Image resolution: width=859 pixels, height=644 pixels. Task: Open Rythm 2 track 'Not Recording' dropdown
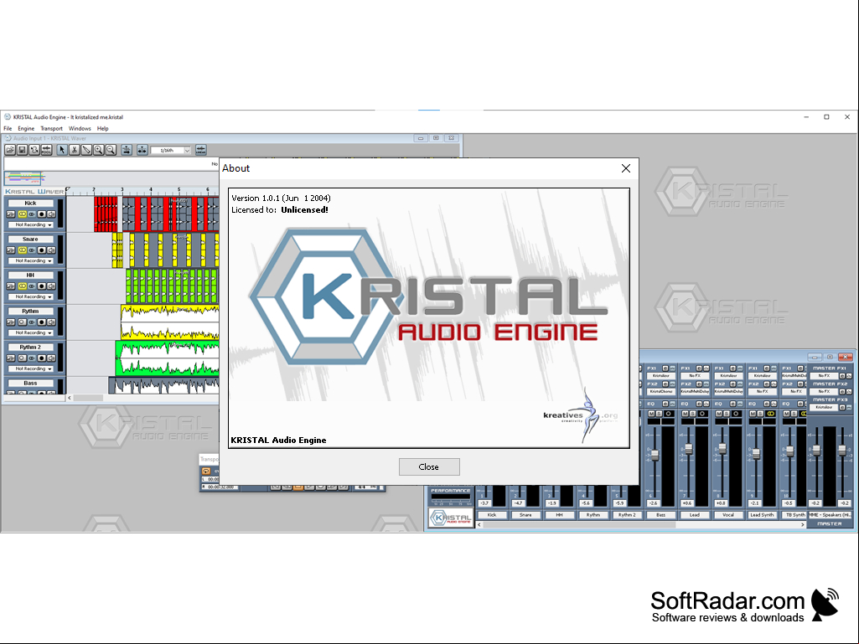(31, 369)
